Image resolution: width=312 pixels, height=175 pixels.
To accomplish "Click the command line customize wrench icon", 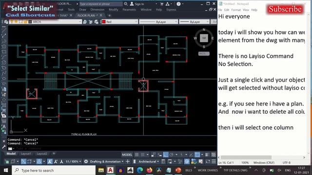I will coord(4,147).
